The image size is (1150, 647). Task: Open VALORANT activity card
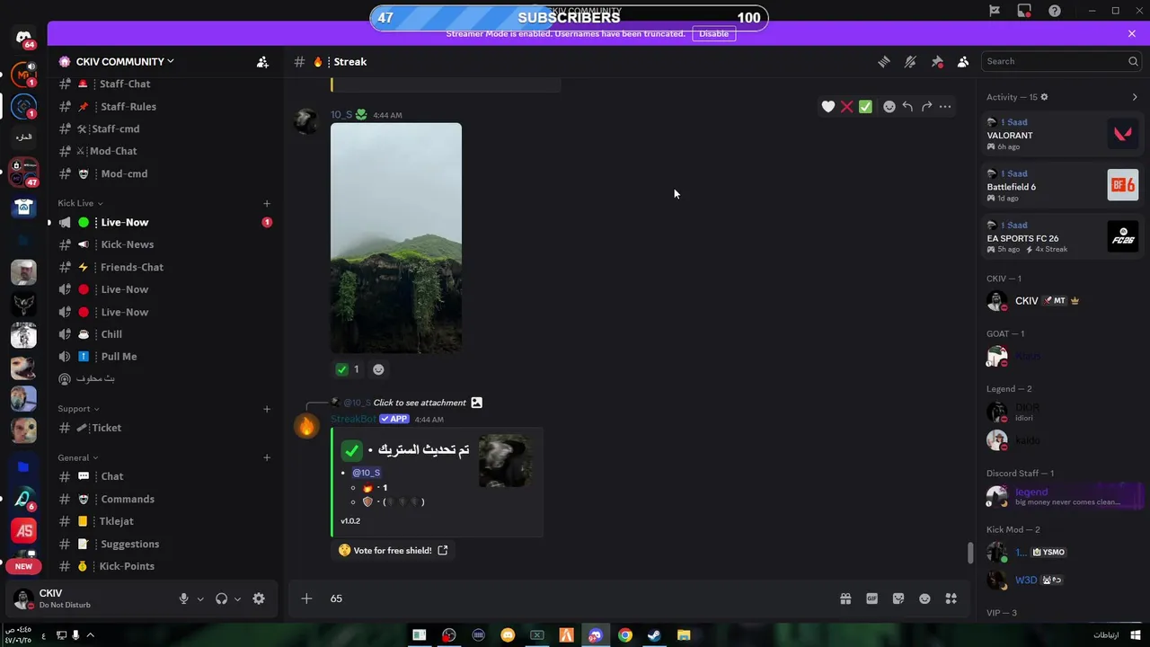1061,135
